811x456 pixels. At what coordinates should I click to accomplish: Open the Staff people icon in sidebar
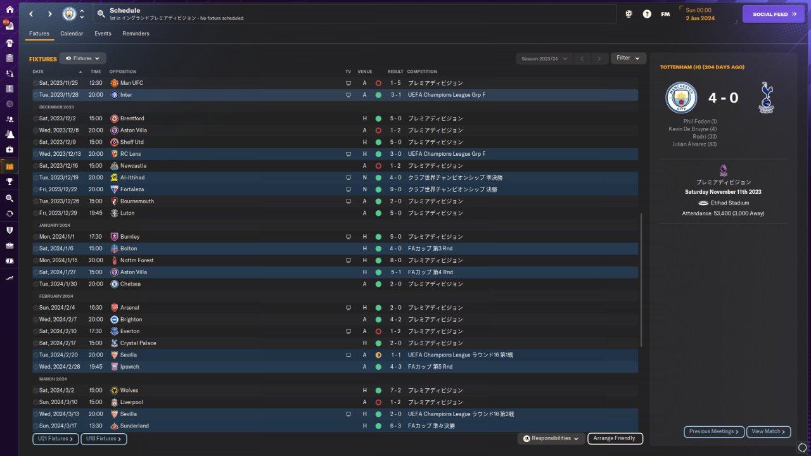click(10, 119)
